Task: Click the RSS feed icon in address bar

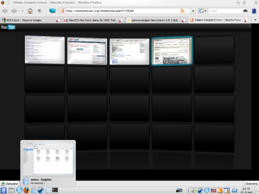Action: [x=182, y=11]
